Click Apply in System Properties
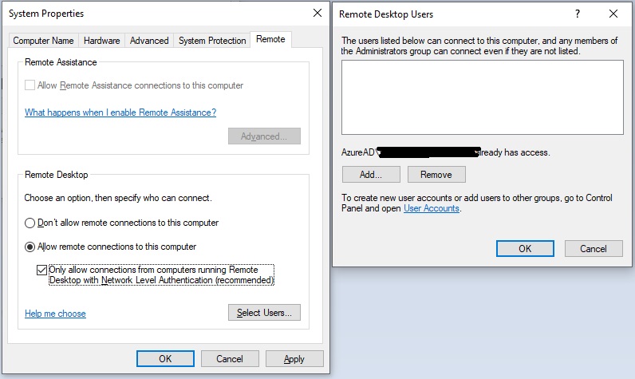 point(294,359)
